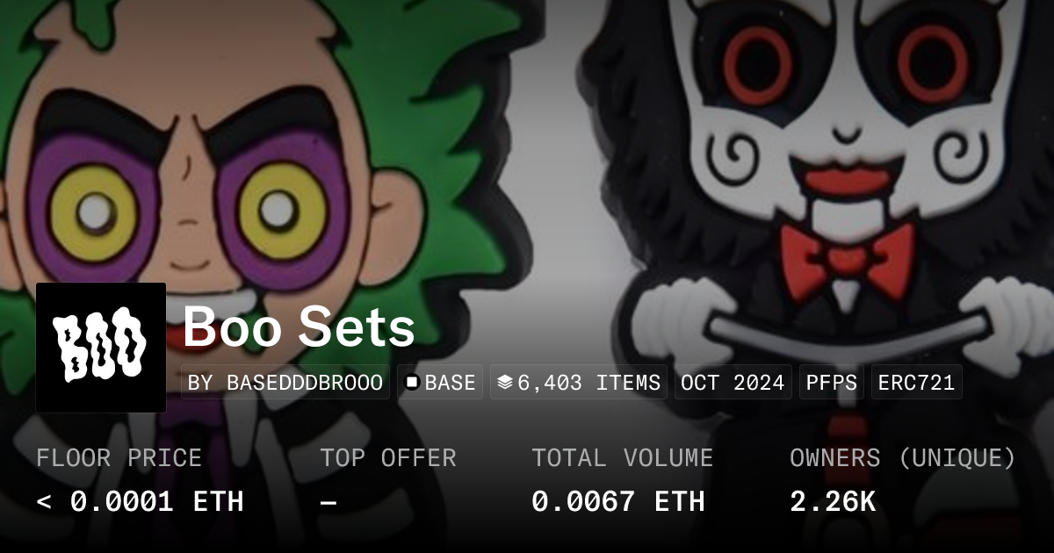1054x553 pixels.
Task: Click the OWNERS (UNIQUE) label
Action: (x=903, y=458)
